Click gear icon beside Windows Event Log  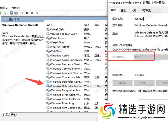click(48, 103)
